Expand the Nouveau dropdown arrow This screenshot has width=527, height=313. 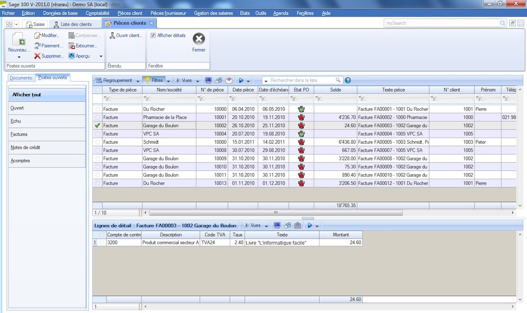pos(19,57)
